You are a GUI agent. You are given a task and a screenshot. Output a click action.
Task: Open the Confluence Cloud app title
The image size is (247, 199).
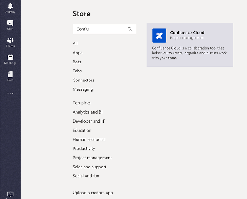[187, 32]
